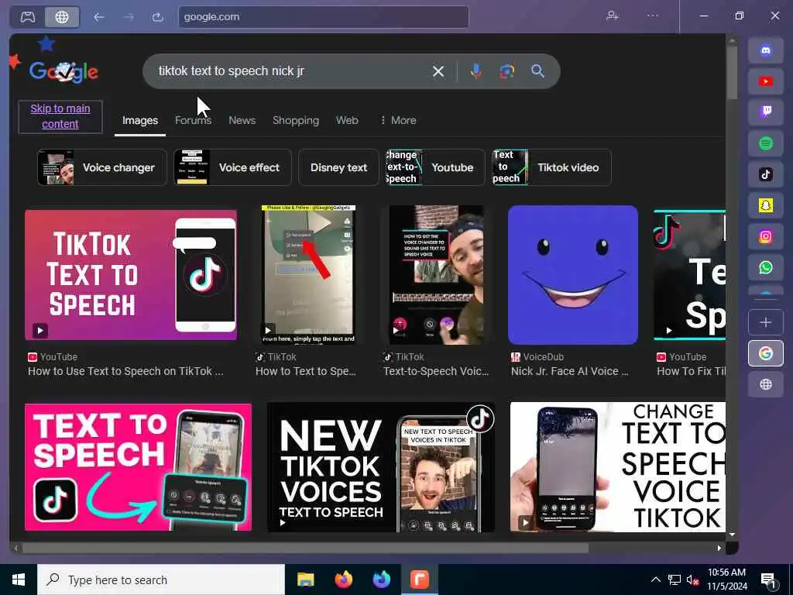Open Discord from the sidebar

(x=766, y=50)
